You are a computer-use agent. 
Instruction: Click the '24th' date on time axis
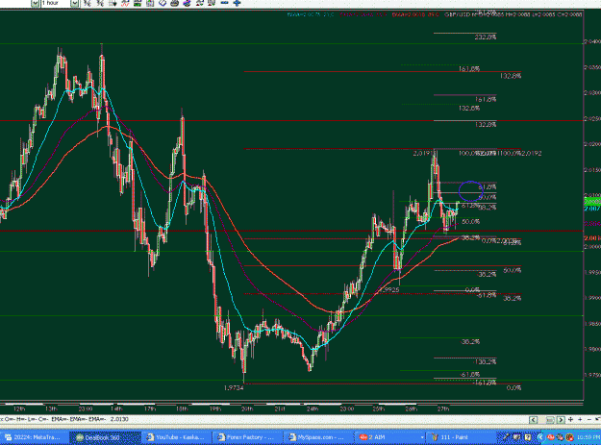[x=313, y=408]
